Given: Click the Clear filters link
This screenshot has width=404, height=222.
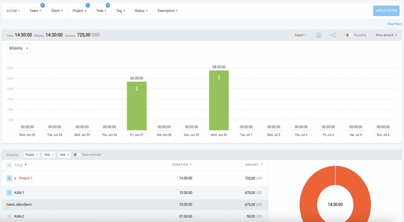Looking at the screenshot, I should click(x=395, y=24).
